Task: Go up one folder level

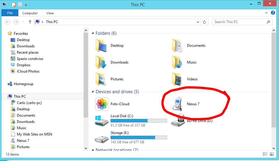Action: point(30,22)
